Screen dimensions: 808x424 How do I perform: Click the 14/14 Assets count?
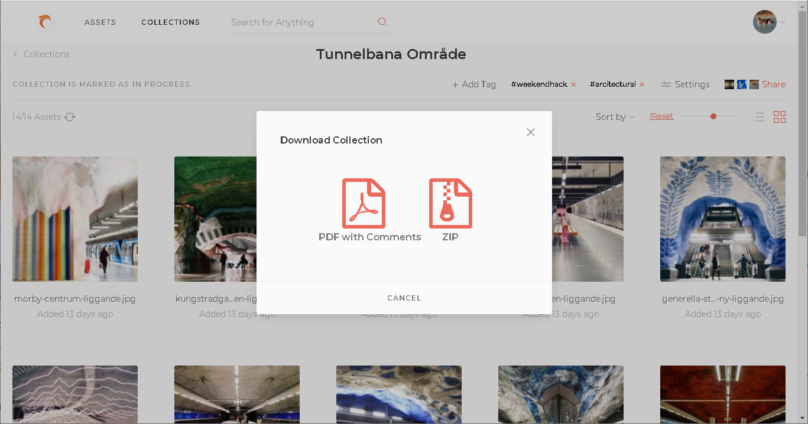(36, 117)
